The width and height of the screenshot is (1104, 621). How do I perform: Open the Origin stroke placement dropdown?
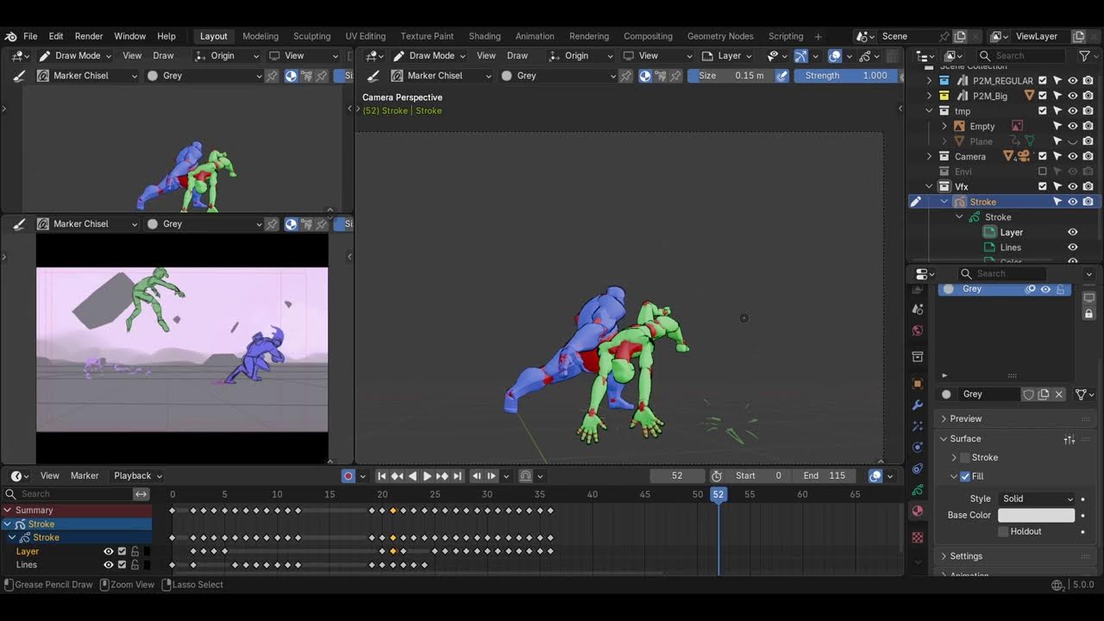click(579, 55)
